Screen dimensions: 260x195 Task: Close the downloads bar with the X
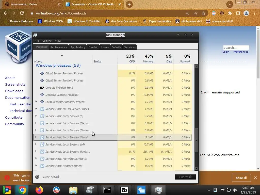255,178
